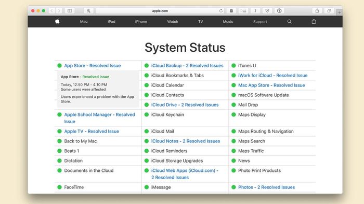Open iWork for iCloud - Resolved Issue link
This screenshot has height=204, width=364.
(272, 75)
